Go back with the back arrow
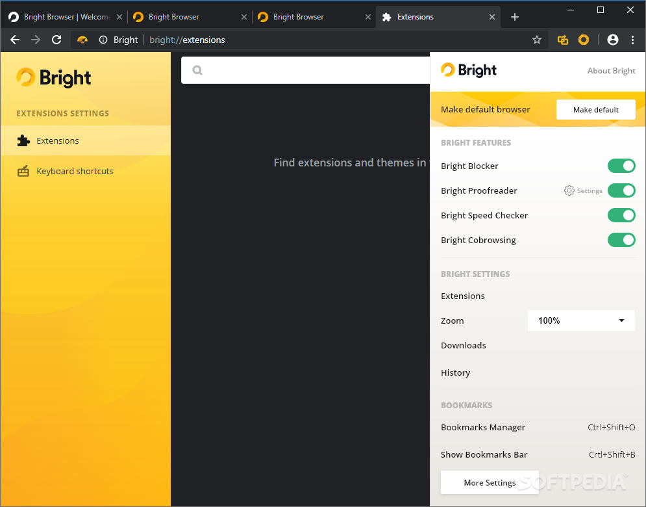This screenshot has width=646, height=507. click(x=15, y=40)
